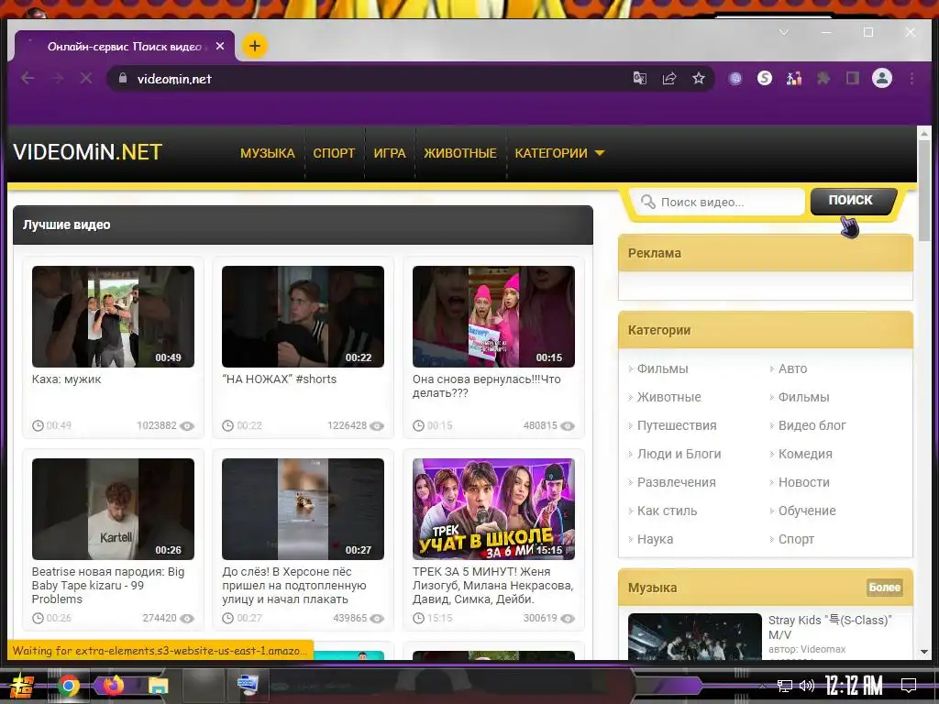Open the Авто category

pos(792,368)
